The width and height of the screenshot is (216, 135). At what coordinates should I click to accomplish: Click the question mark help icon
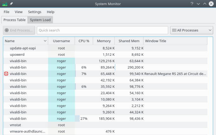point(192,4)
